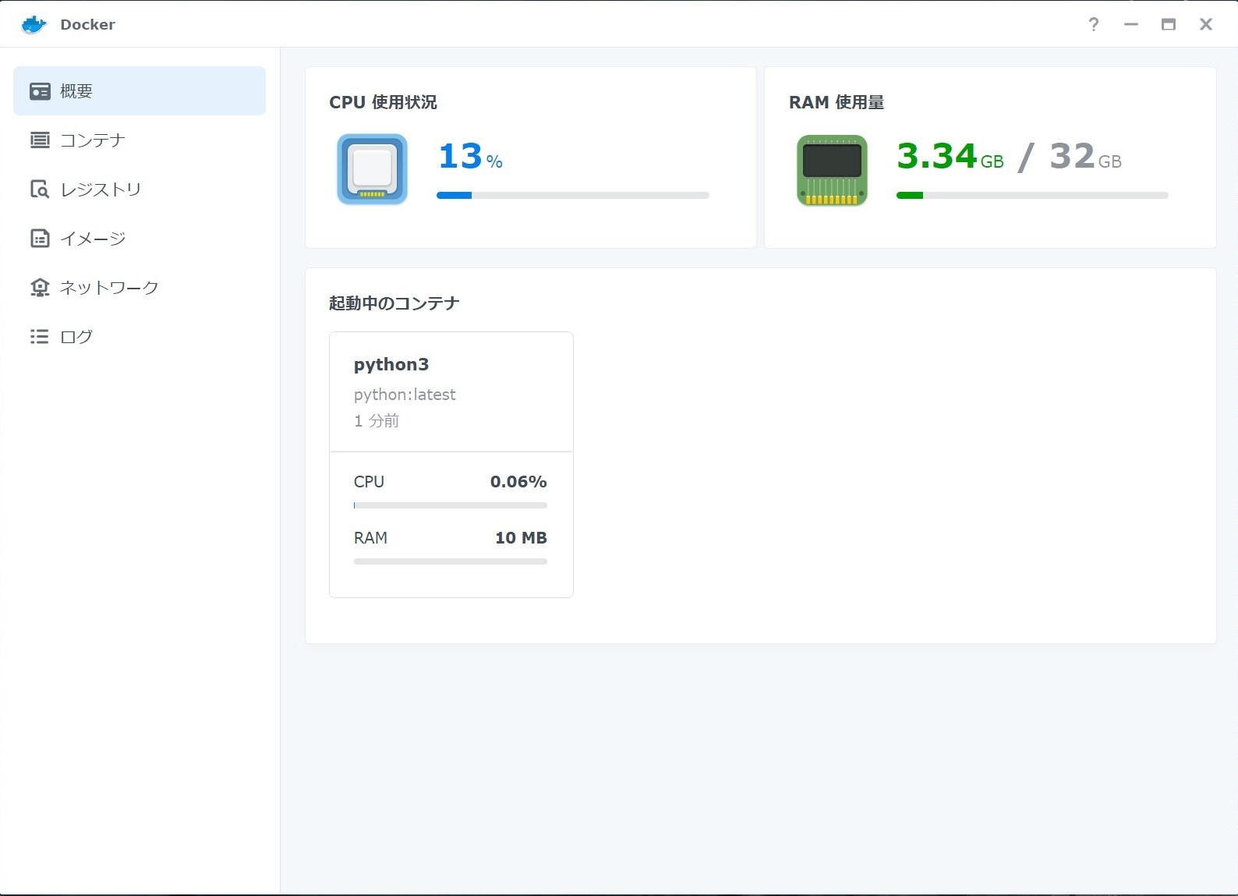This screenshot has height=896, width=1238.
Task: Go to the イメージ section
Action: click(93, 239)
